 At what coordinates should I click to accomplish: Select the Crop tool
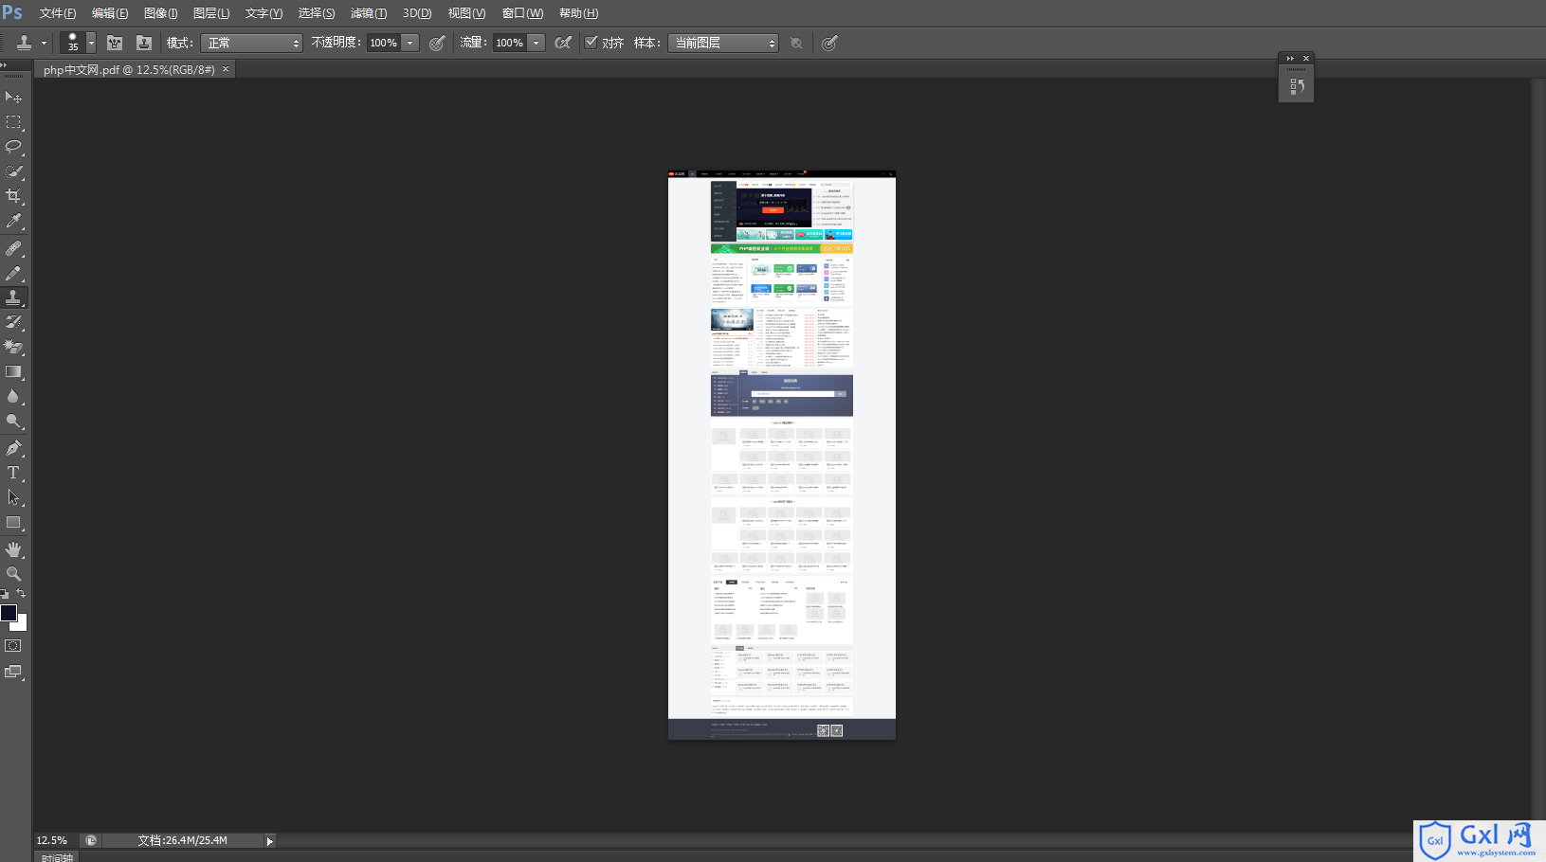[13, 196]
